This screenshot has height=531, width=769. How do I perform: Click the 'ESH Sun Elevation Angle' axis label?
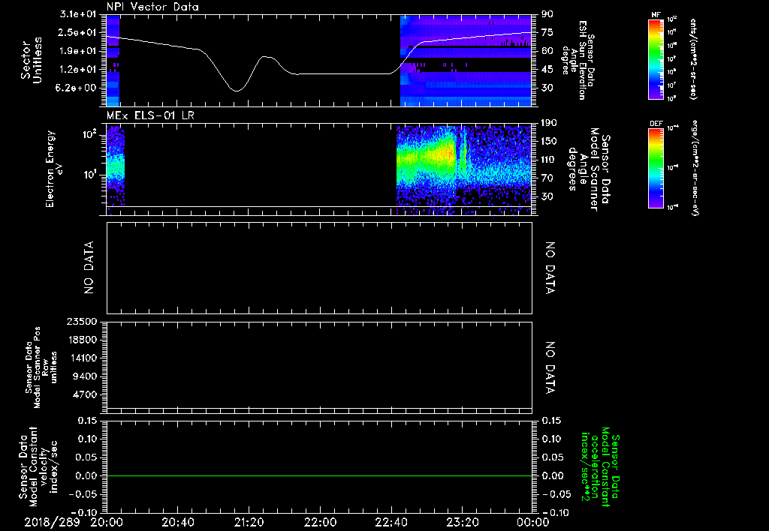click(x=579, y=60)
